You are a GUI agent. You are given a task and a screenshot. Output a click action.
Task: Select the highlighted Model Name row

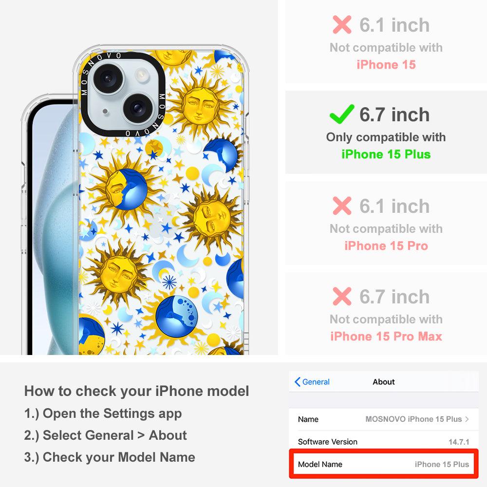pos(384,464)
